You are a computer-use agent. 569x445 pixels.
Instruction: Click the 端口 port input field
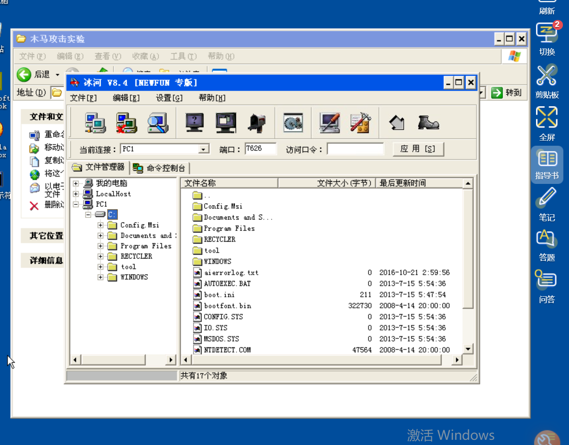(x=260, y=149)
